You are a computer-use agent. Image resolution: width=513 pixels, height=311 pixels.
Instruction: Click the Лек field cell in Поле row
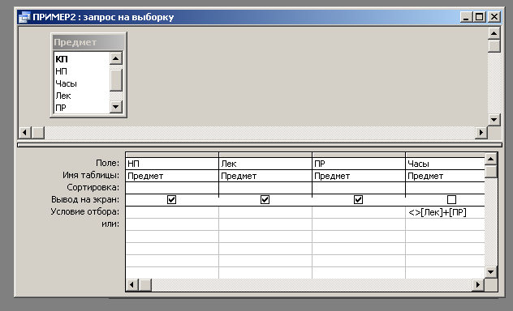click(265, 164)
